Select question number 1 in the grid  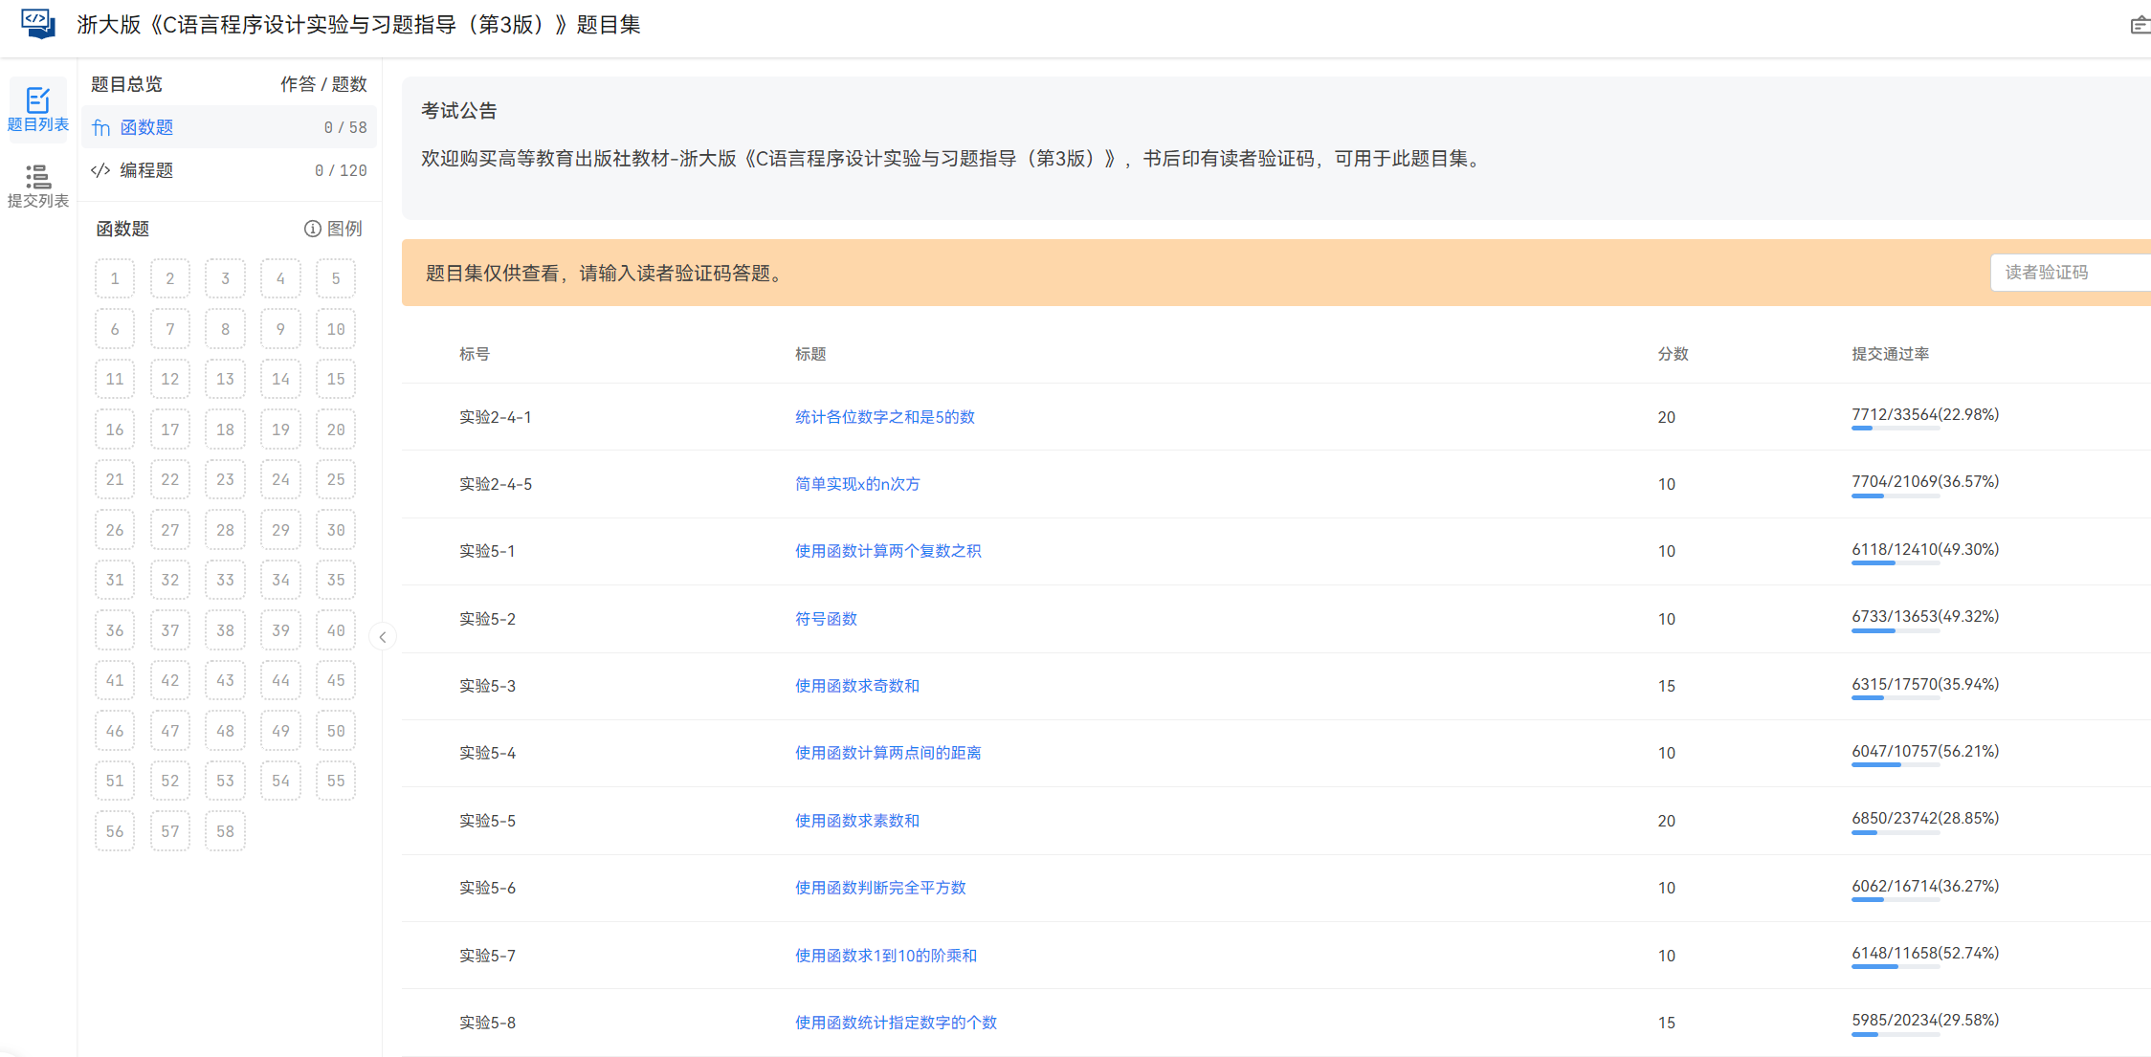[x=114, y=277]
